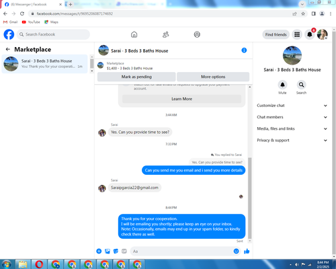Open the large listing thumbnail in side panel
This screenshot has width=336, height=269.
tap(292, 55)
